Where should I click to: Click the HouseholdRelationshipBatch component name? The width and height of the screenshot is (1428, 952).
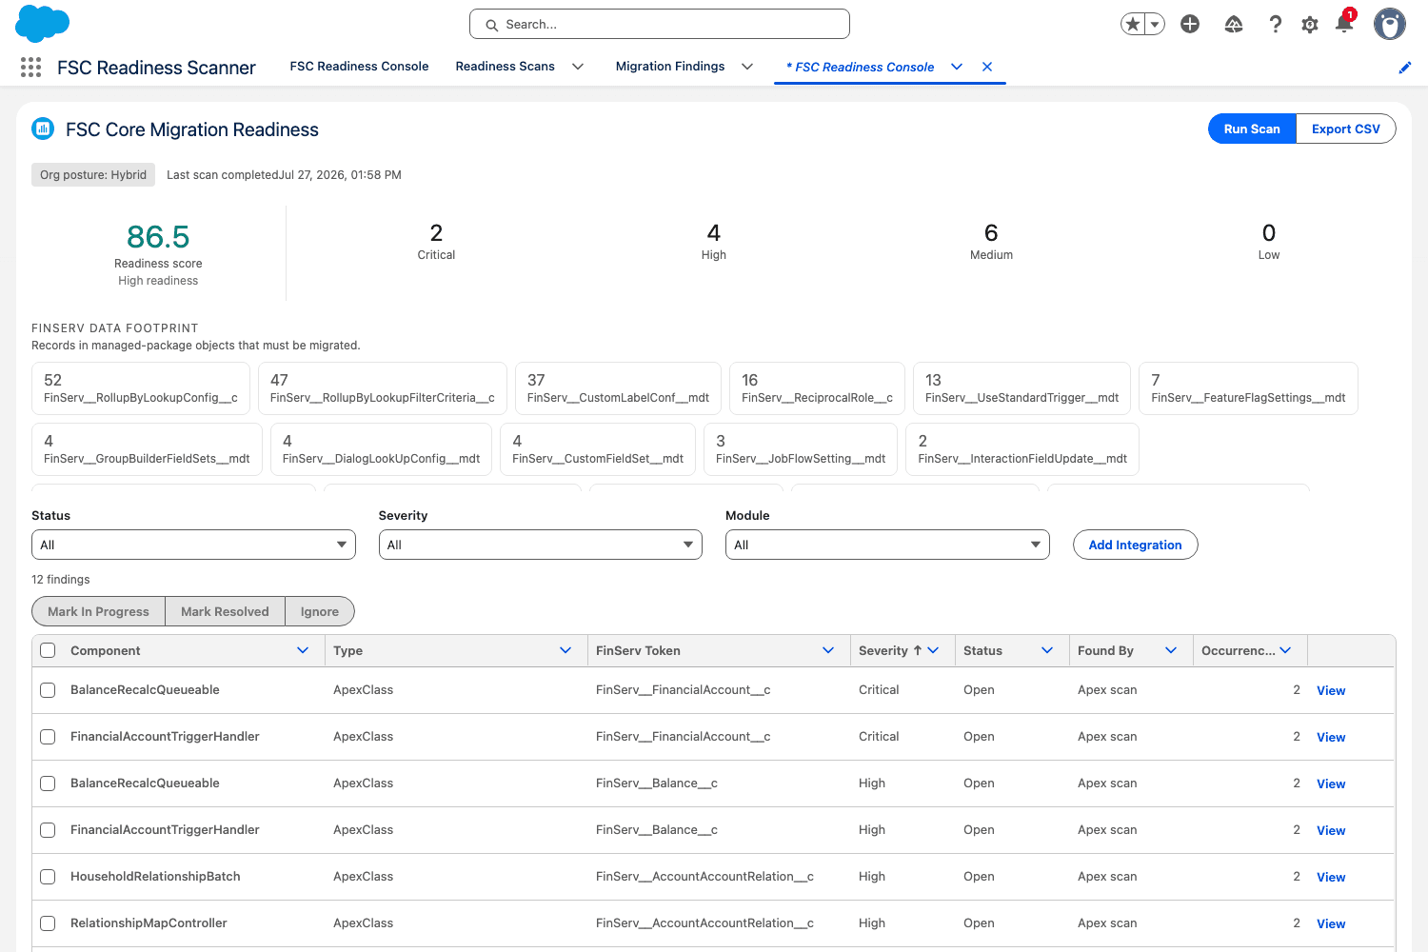click(155, 876)
